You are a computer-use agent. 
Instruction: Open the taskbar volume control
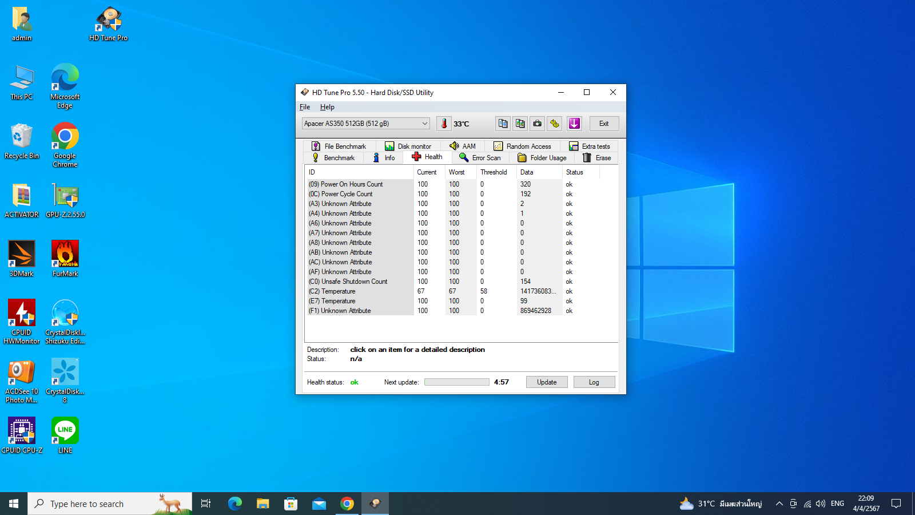[x=821, y=504]
